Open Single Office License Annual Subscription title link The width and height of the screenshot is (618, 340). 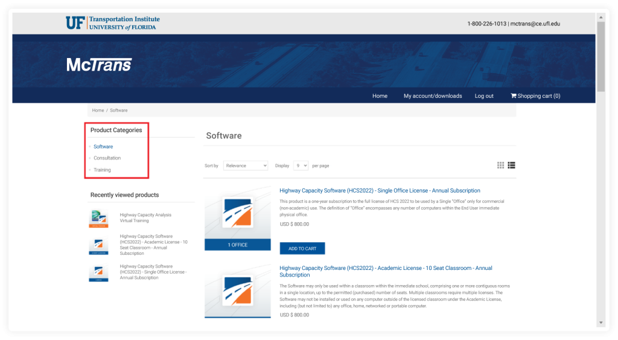[x=380, y=191]
